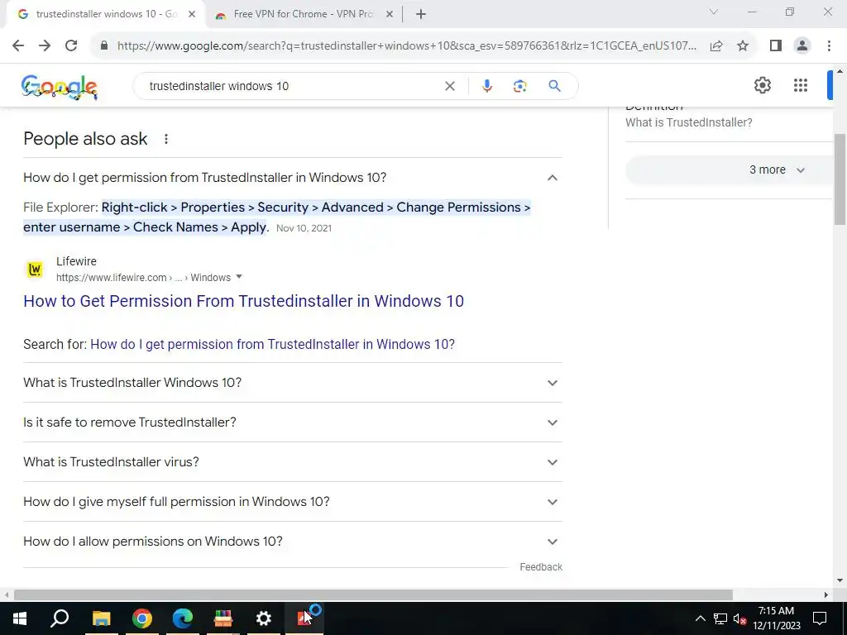The image size is (847, 635).
Task: Show hidden tray icons chevron
Action: click(x=700, y=618)
